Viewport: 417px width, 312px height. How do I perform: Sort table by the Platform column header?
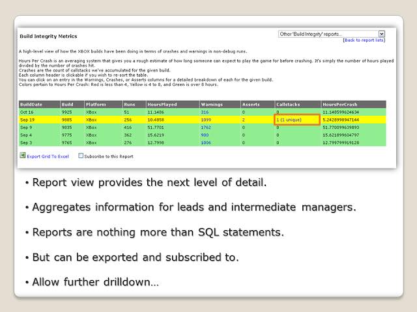point(96,104)
